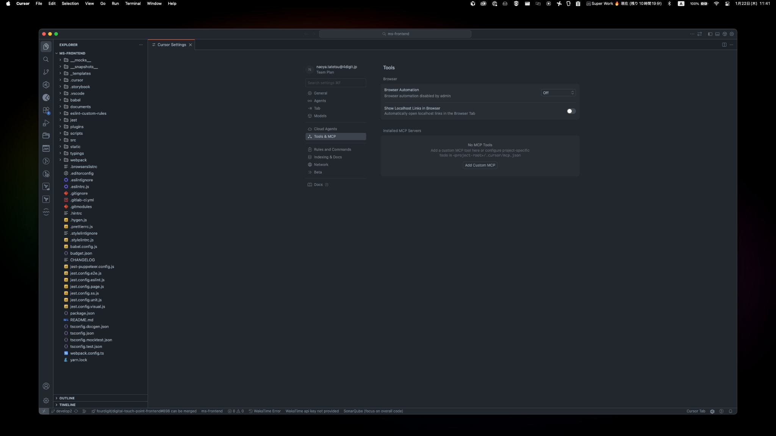Image resolution: width=776 pixels, height=436 pixels.
Task: Open the Terminal menu
Action: click(133, 3)
